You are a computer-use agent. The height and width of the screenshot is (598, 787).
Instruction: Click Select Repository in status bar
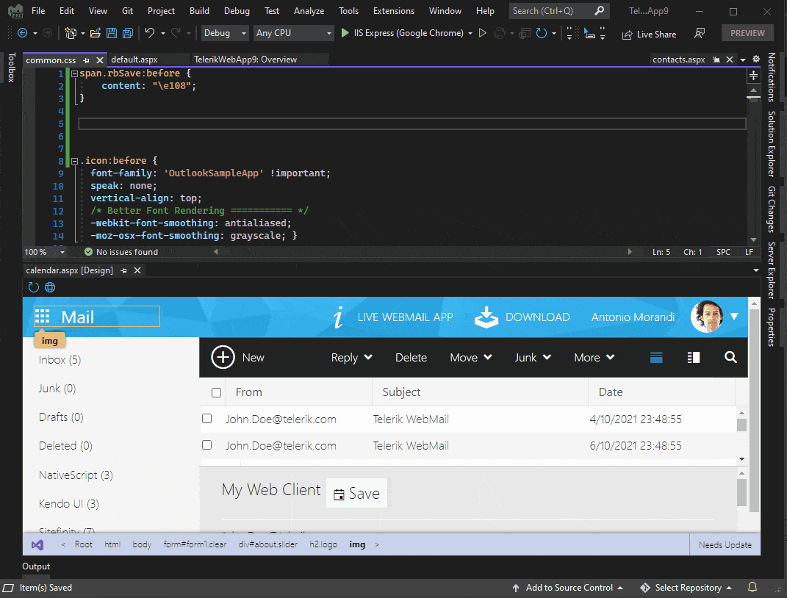pos(686,587)
